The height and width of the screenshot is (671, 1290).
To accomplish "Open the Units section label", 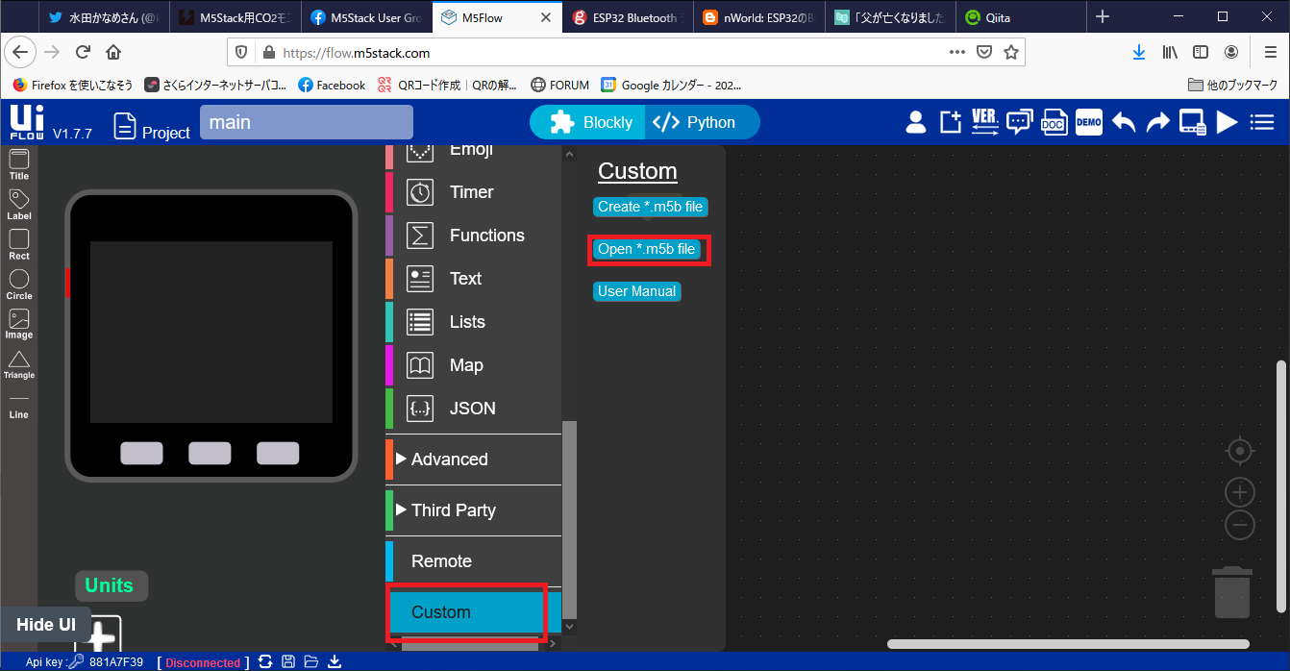I will [110, 585].
